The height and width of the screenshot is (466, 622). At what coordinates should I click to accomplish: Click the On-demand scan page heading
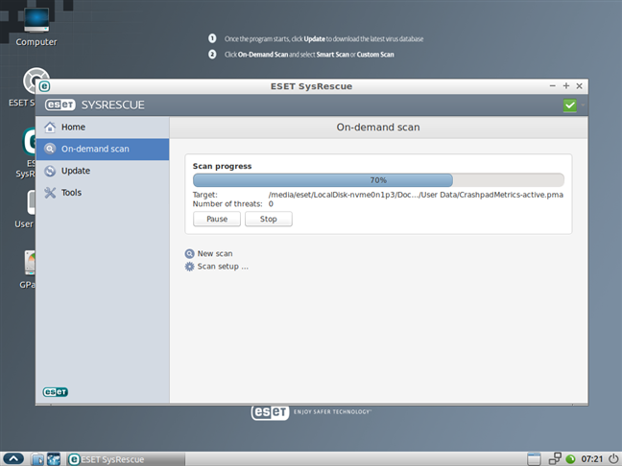pyautogui.click(x=378, y=128)
